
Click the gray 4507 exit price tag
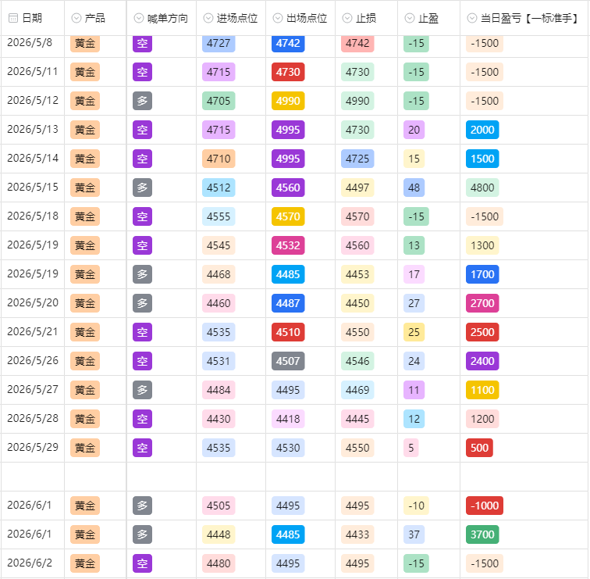(288, 361)
